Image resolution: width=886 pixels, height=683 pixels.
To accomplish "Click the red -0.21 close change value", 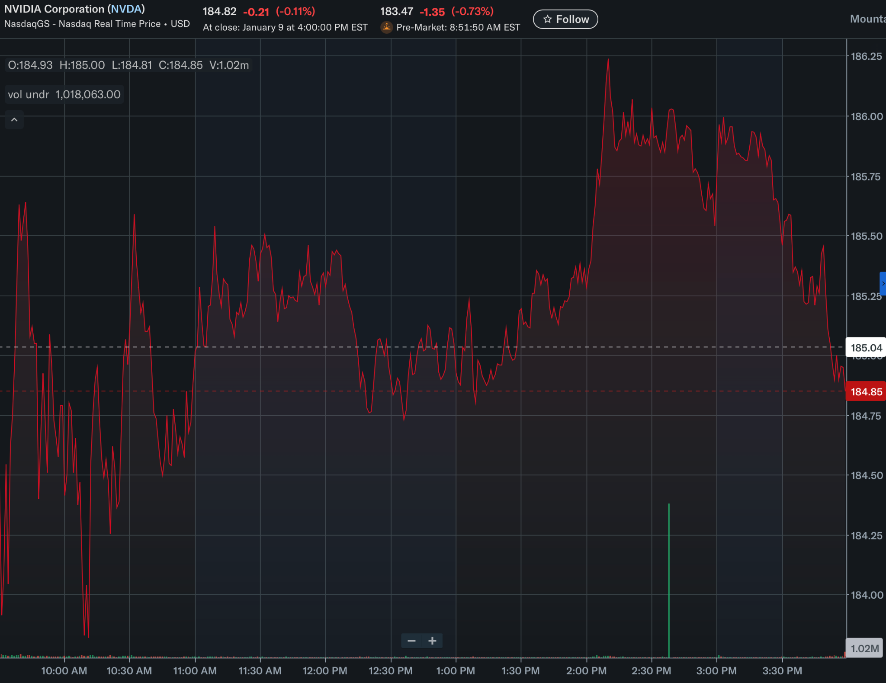I will click(x=256, y=12).
